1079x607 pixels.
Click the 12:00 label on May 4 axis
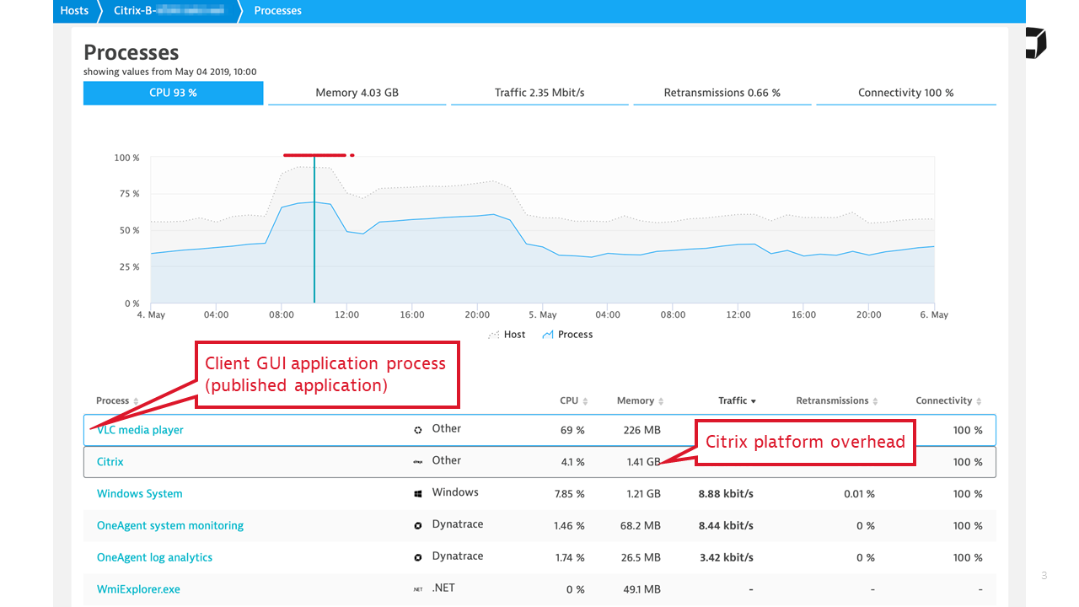(x=346, y=315)
